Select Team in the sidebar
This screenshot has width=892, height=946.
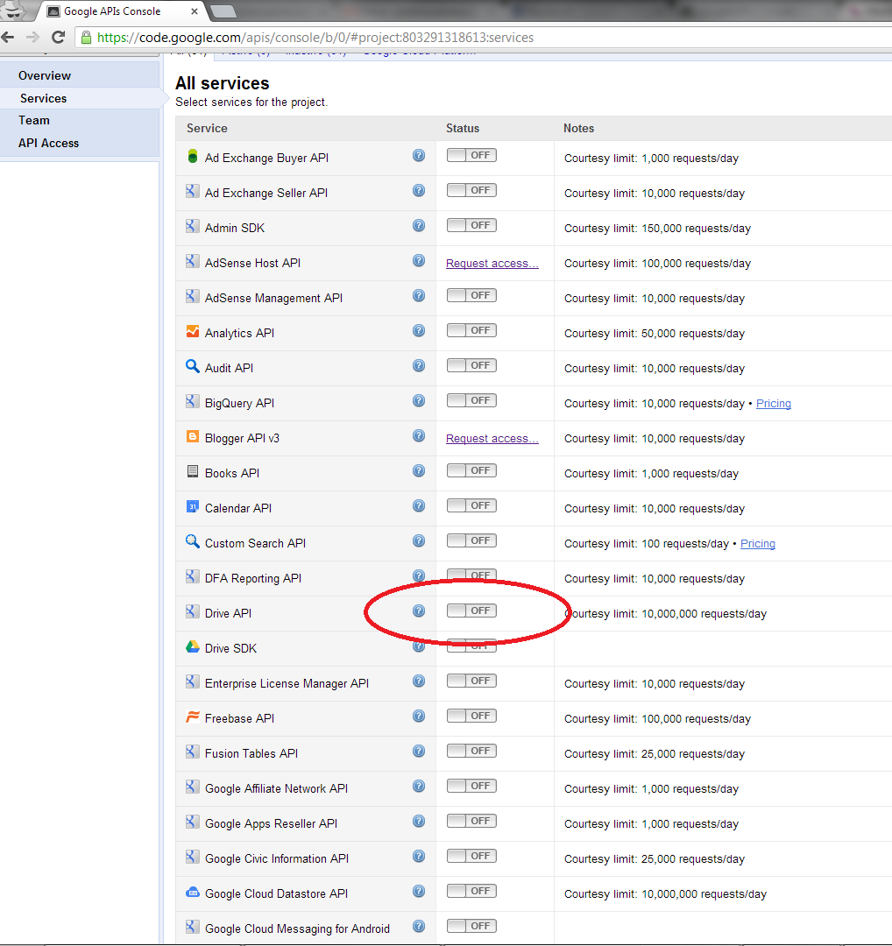(33, 120)
